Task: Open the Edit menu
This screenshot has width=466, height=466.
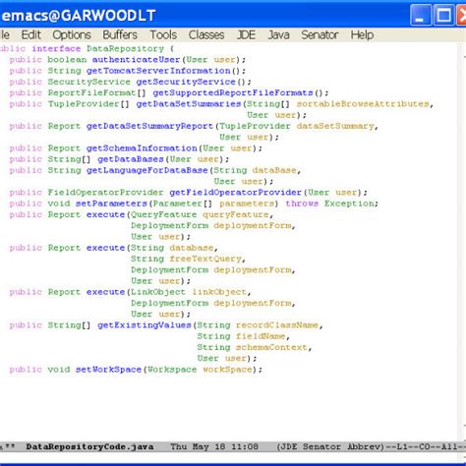Action: pos(31,34)
